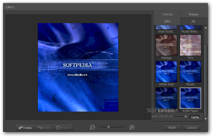
Task: Switch to the Vintage effects tab
Action: pyautogui.click(x=194, y=14)
